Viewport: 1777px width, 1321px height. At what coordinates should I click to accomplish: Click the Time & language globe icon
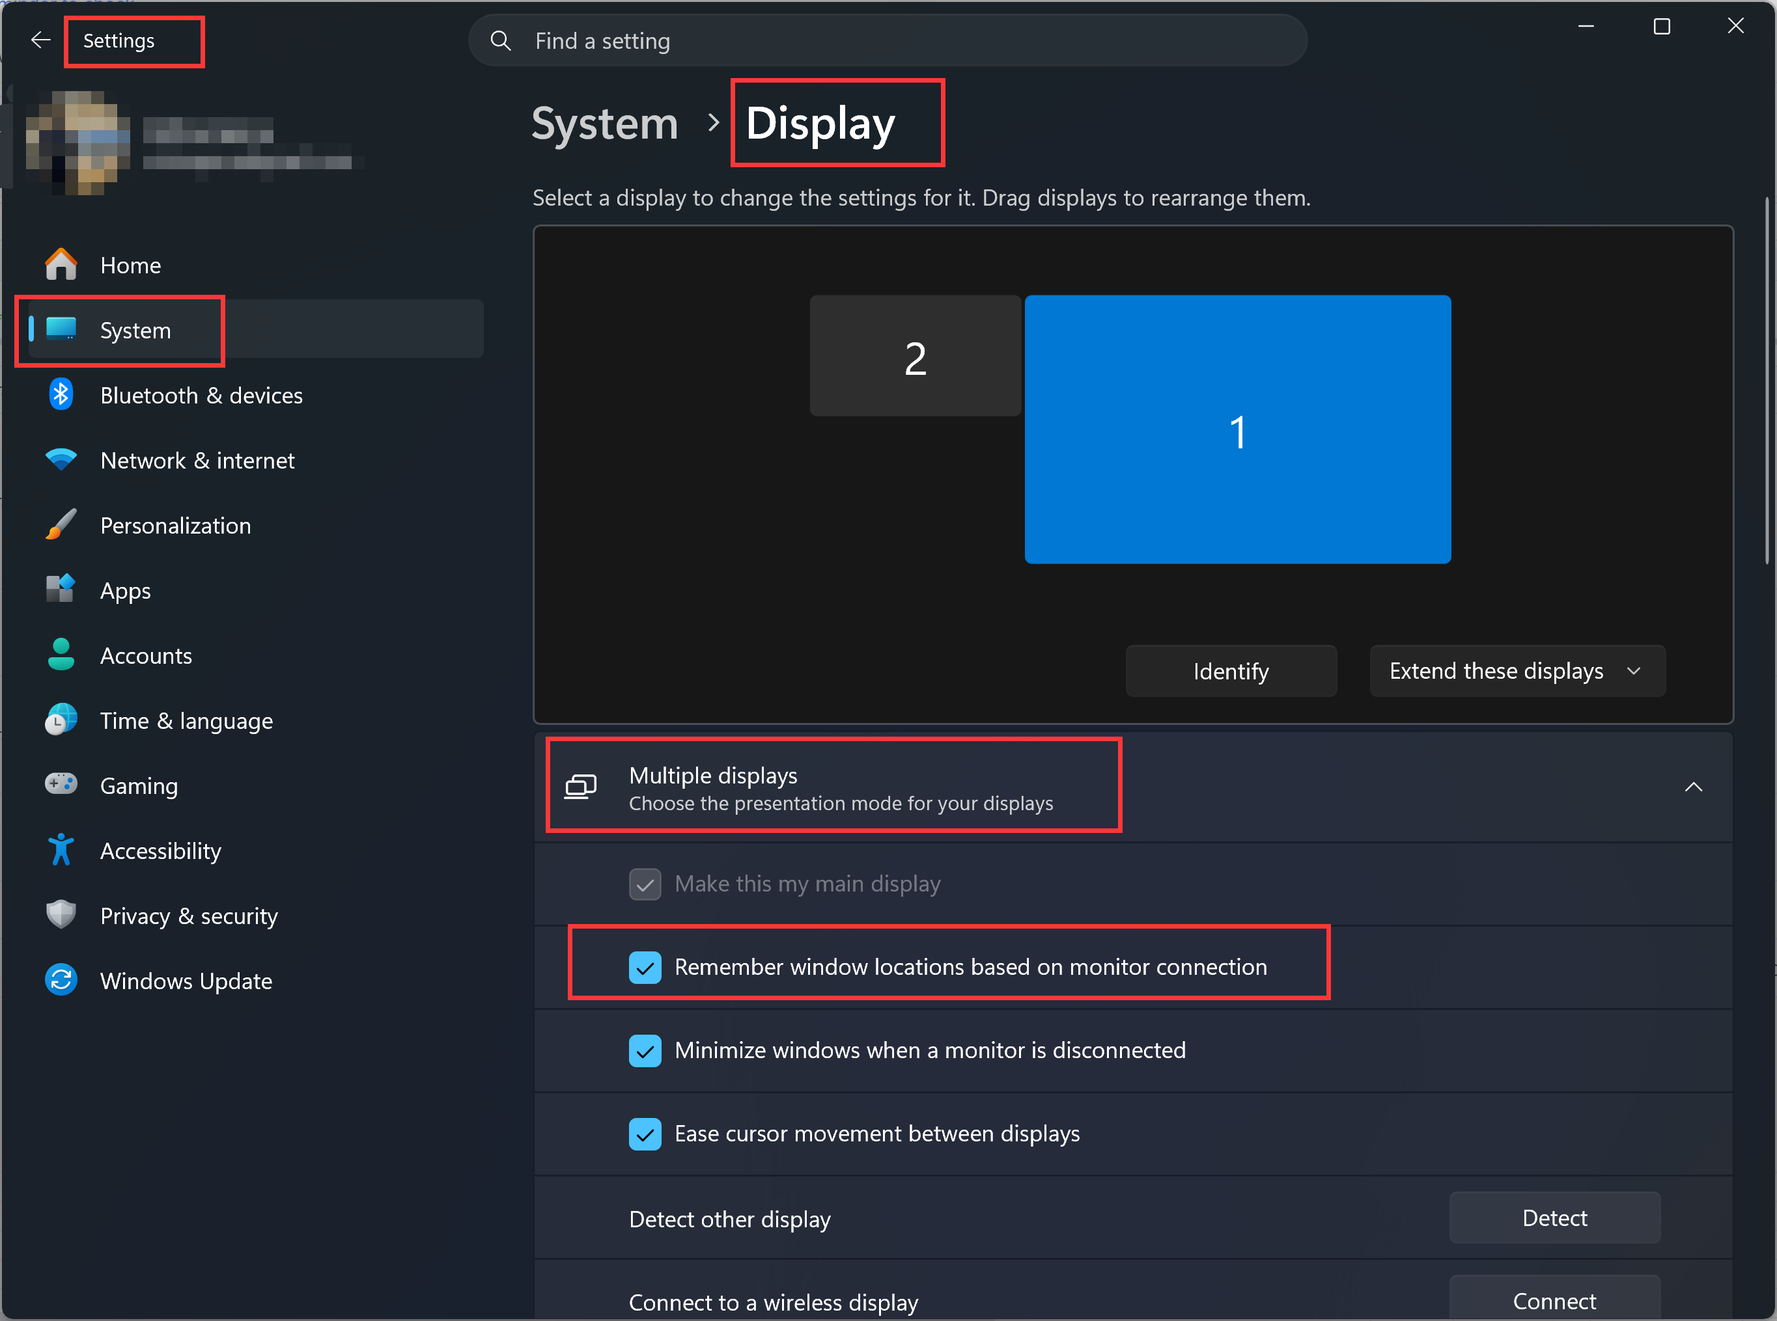coord(61,720)
